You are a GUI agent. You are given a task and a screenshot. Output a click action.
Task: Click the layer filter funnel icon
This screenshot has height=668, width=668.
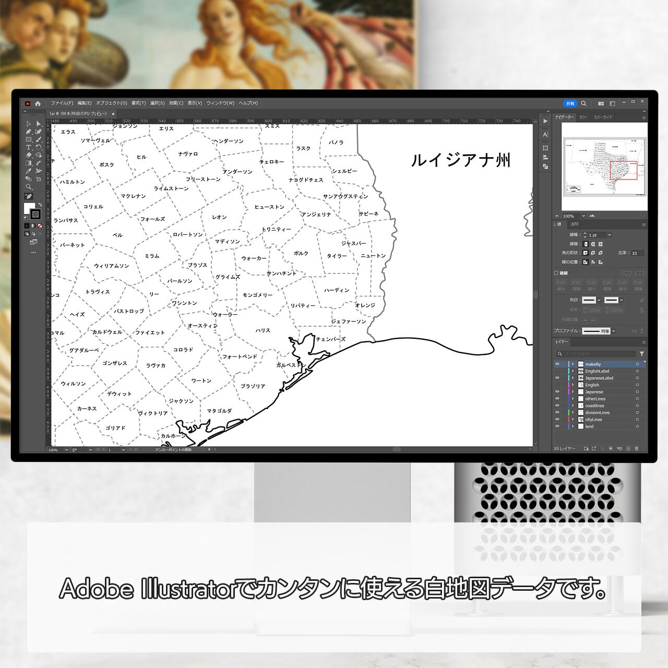(642, 354)
